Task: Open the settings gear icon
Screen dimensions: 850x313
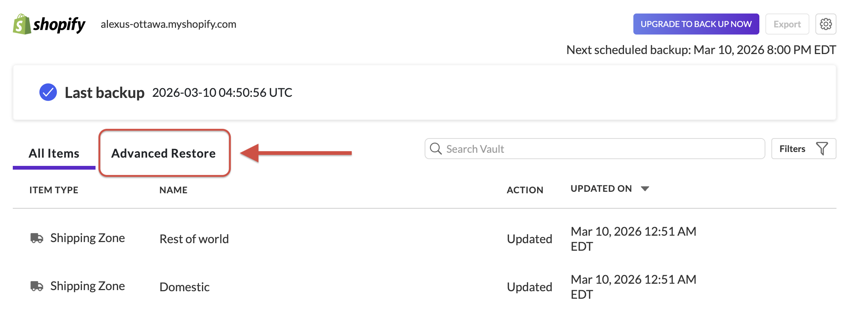Action: [x=826, y=24]
